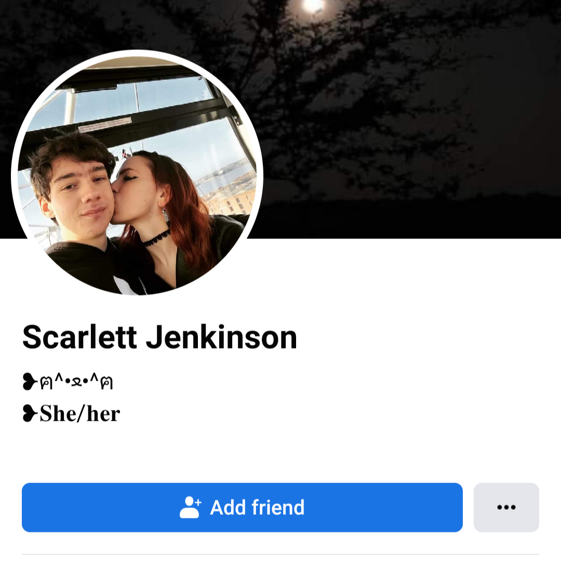The image size is (561, 575).
Task: Click the person-plus icon on Add friend
Action: click(190, 507)
